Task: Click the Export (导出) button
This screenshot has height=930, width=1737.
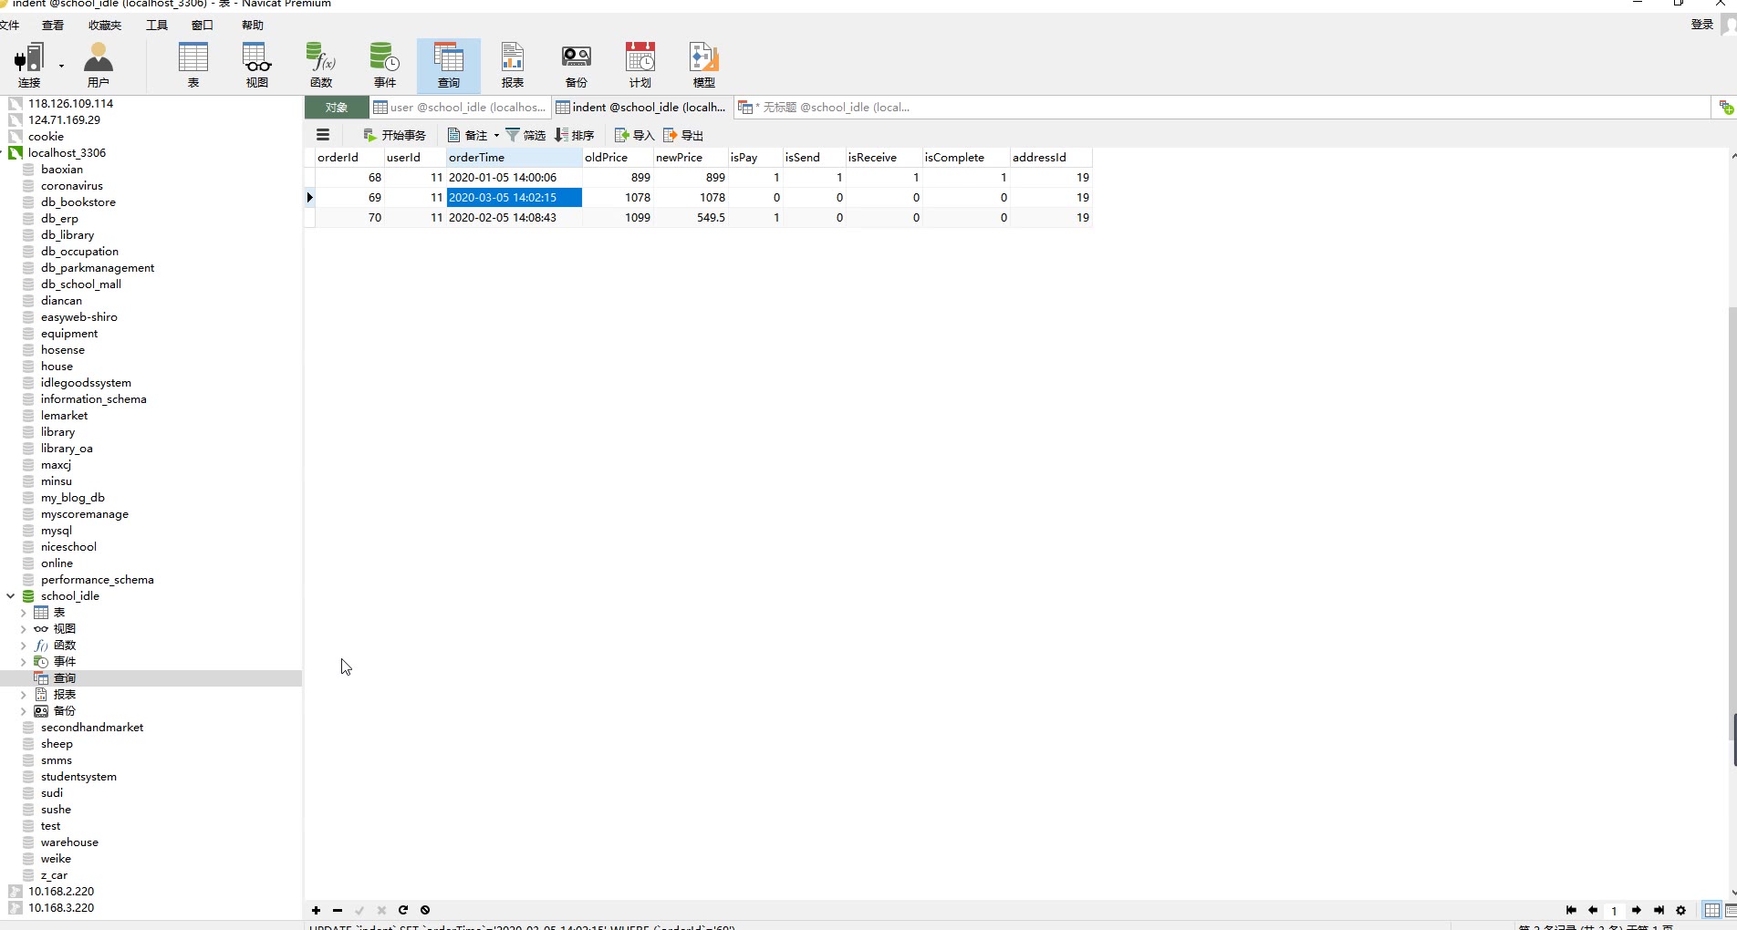Action: [x=683, y=135]
